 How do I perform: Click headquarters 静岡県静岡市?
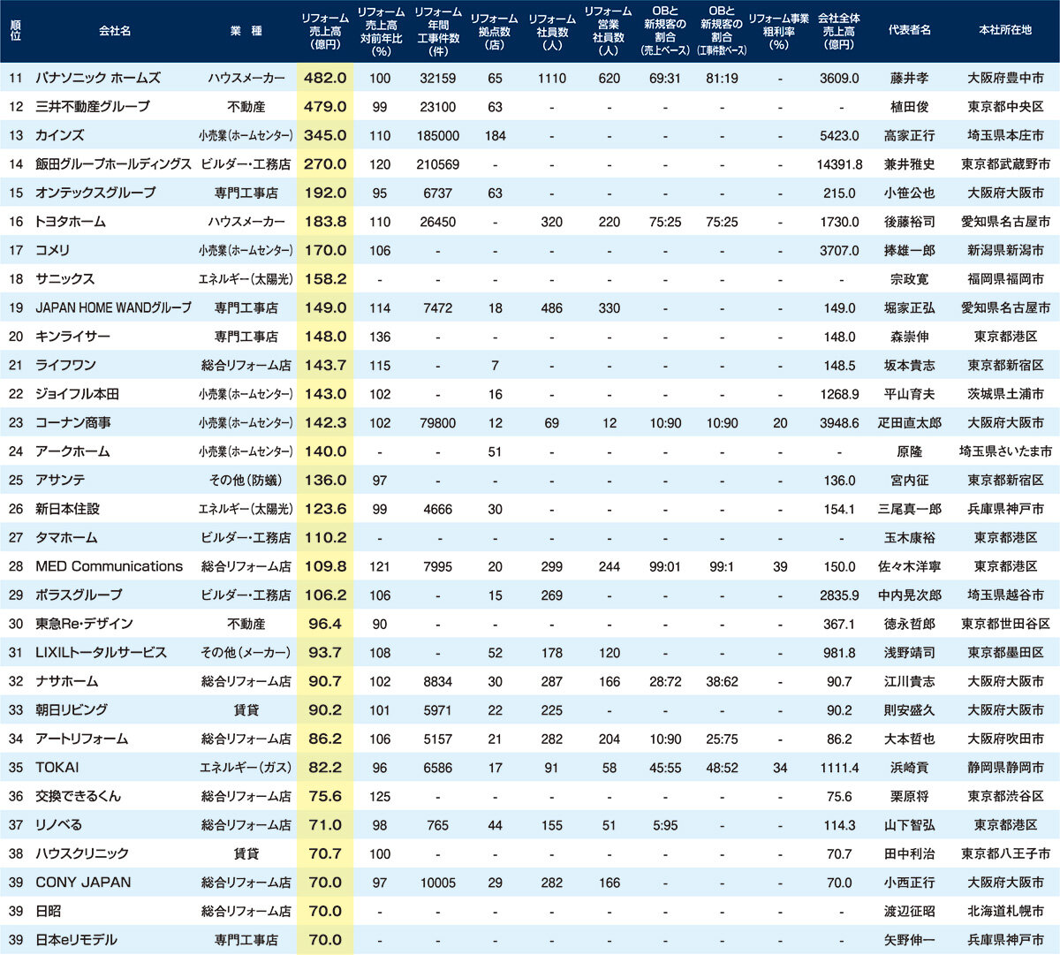click(1005, 768)
